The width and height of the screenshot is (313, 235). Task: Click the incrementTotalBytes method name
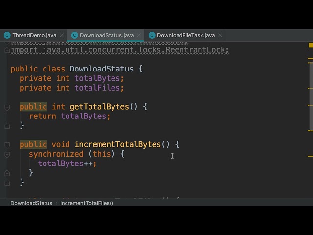[x=118, y=144]
